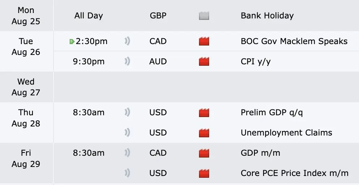Click red impact icon beside CPI y/y
Screen dimensions: 359x185
tap(204, 61)
